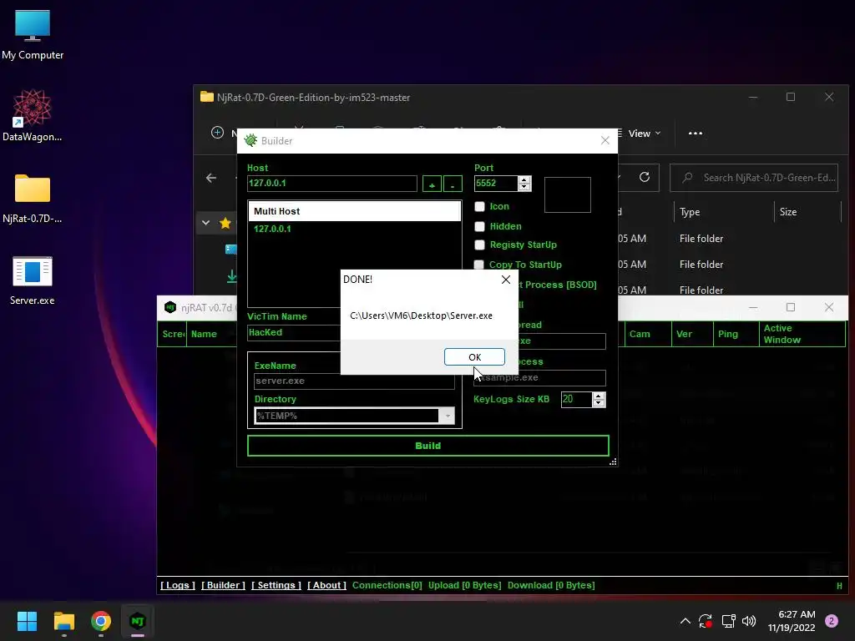Click Upload [0 Bytes] status text

point(464,585)
